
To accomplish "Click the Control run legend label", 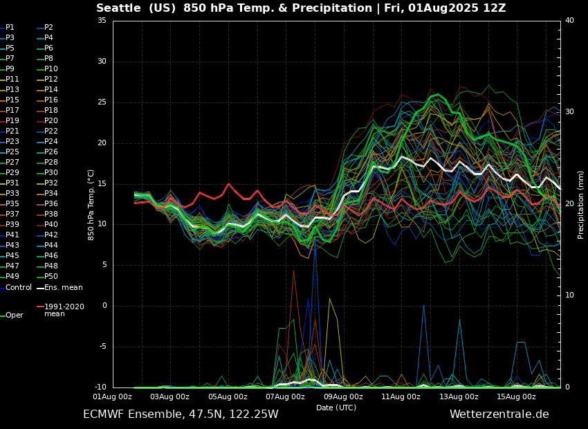I will 19,287.
